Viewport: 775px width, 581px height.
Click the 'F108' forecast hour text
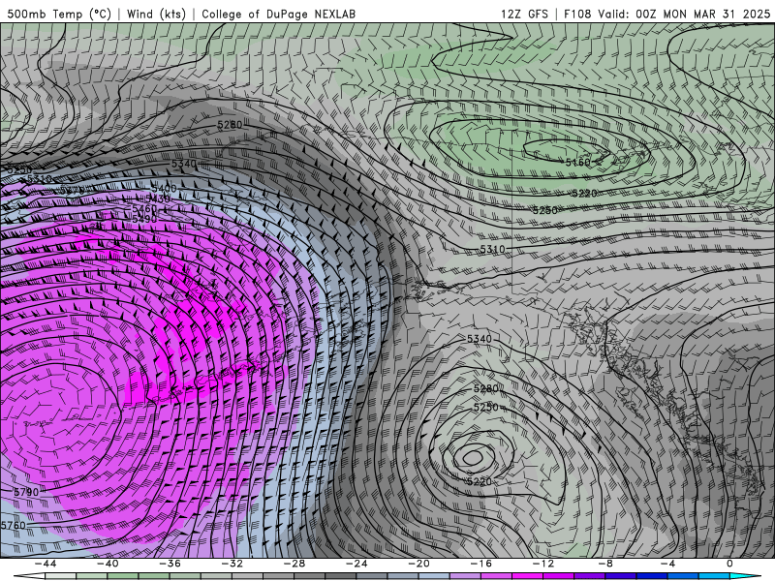577,14
